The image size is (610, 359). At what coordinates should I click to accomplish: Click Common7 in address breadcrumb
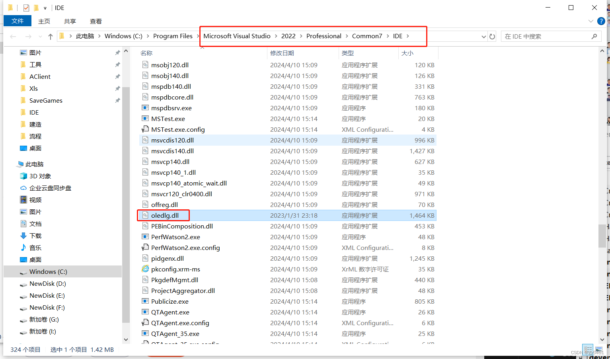point(367,36)
